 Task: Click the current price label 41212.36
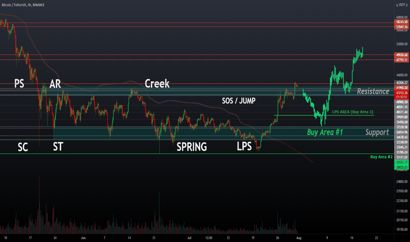(402, 93)
